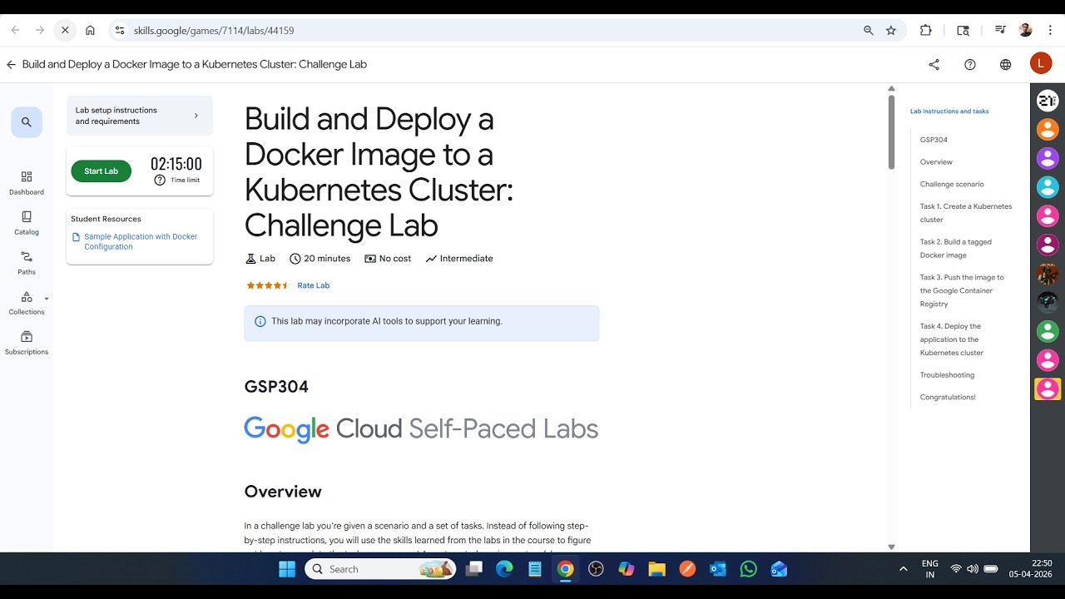Jump to Troubleshooting in the outline
Viewport: 1065px width, 599px height.
click(x=947, y=375)
